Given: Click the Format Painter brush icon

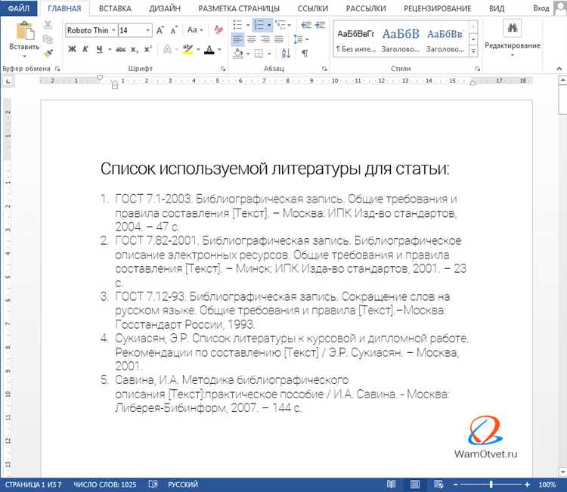Looking at the screenshot, I should coord(48,54).
